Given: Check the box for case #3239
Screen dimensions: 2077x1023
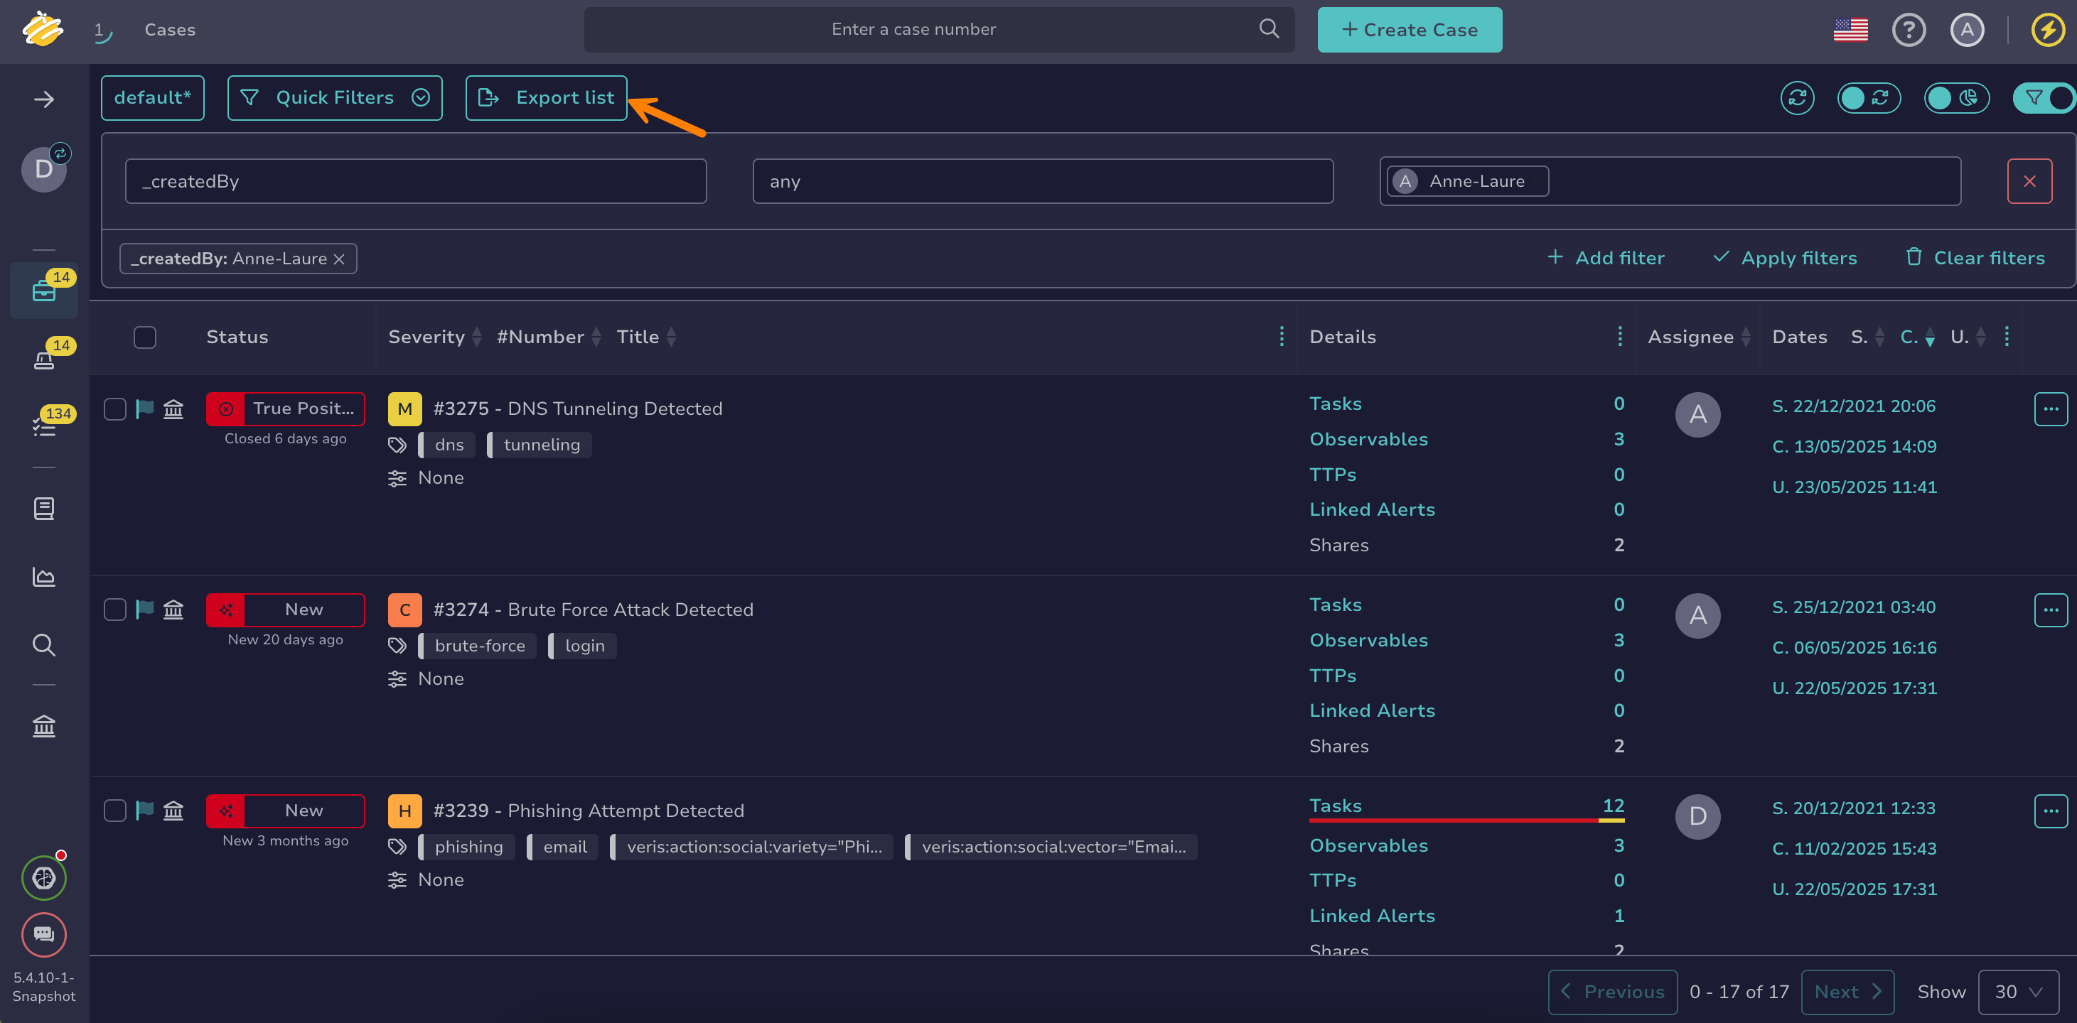Looking at the screenshot, I should tap(115, 810).
